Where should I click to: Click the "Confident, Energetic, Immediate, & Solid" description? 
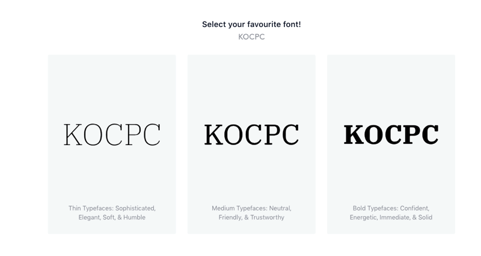(x=391, y=213)
